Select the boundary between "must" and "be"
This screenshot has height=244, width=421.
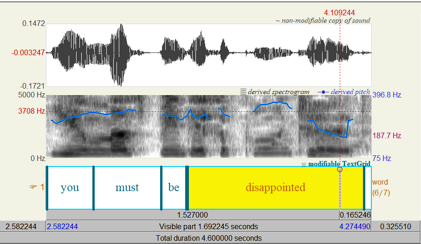click(x=161, y=187)
